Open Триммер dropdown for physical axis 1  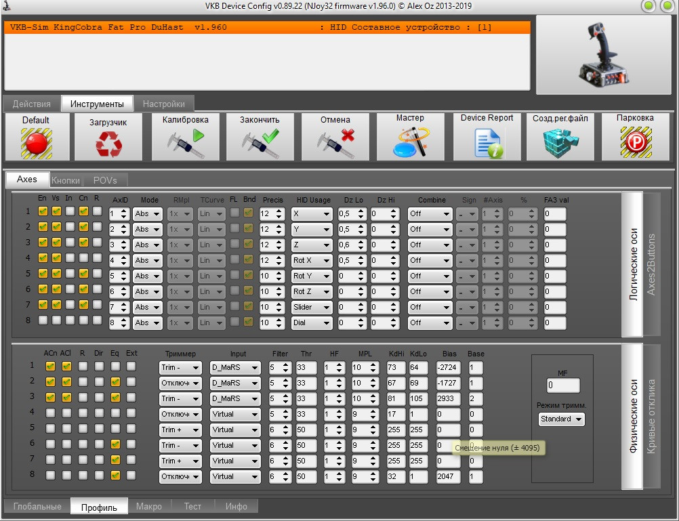pos(180,368)
